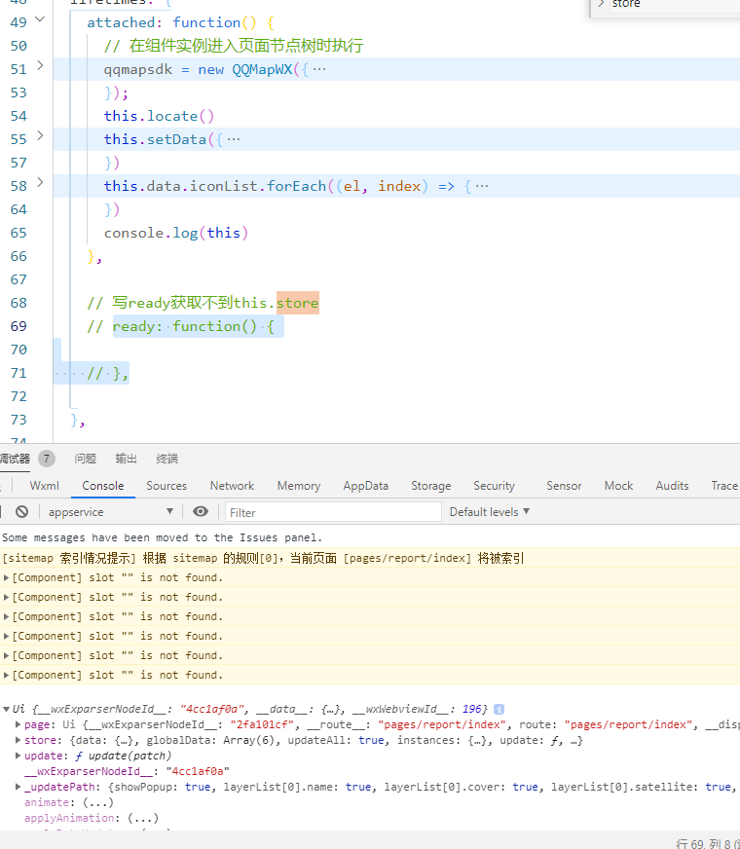This screenshot has height=849, width=740.
Task: Expand the page object property
Action: click(18, 725)
